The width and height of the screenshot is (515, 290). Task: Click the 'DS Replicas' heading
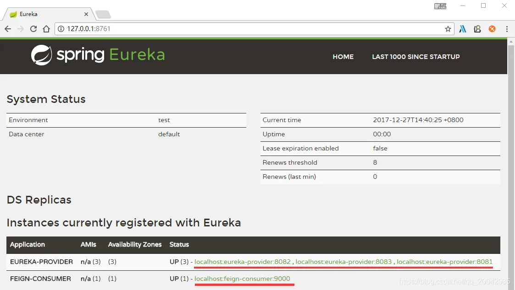(39, 200)
